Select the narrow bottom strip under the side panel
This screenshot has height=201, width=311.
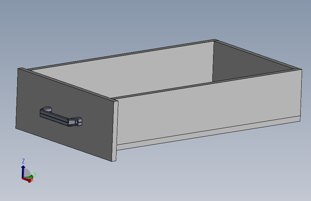coord(208,133)
